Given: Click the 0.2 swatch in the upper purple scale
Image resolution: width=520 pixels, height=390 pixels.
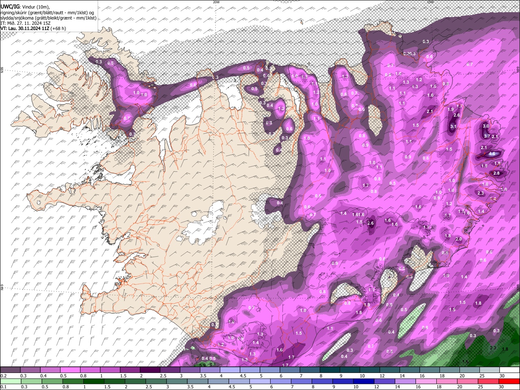Looking at the screenshot, I should (x=10, y=370).
